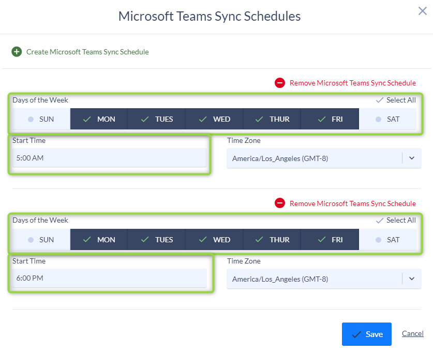The image size is (433, 351).
Task: Open the first America/Los_Angeles time zone selector
Action: click(324, 158)
